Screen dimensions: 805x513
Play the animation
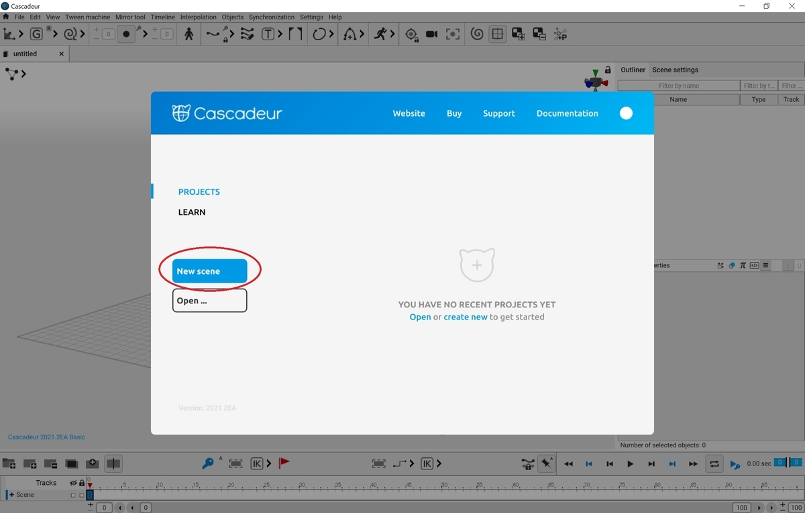point(630,463)
